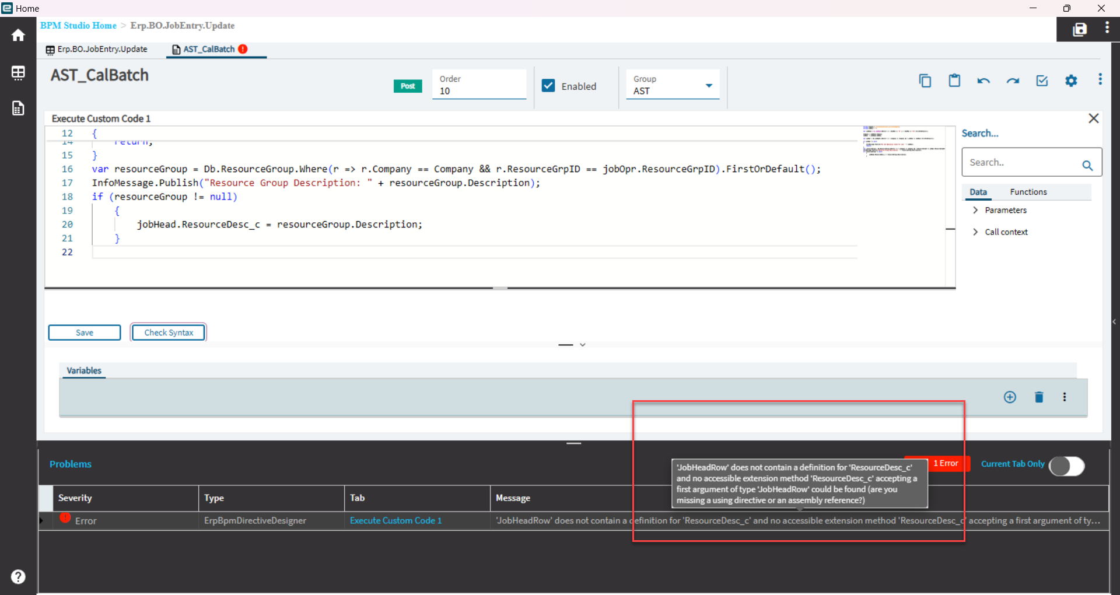This screenshot has height=595, width=1120.
Task: Click the Order input field
Action: coord(479,85)
